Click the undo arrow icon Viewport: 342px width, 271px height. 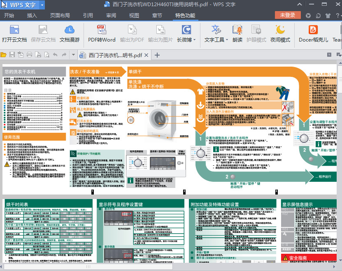(x=55, y=55)
